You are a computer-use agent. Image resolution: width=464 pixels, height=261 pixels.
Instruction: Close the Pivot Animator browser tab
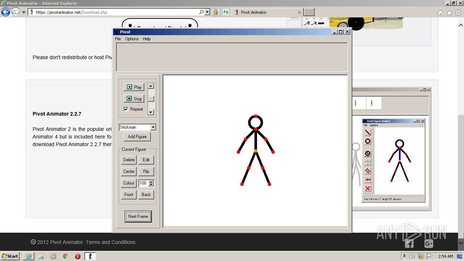click(x=299, y=12)
